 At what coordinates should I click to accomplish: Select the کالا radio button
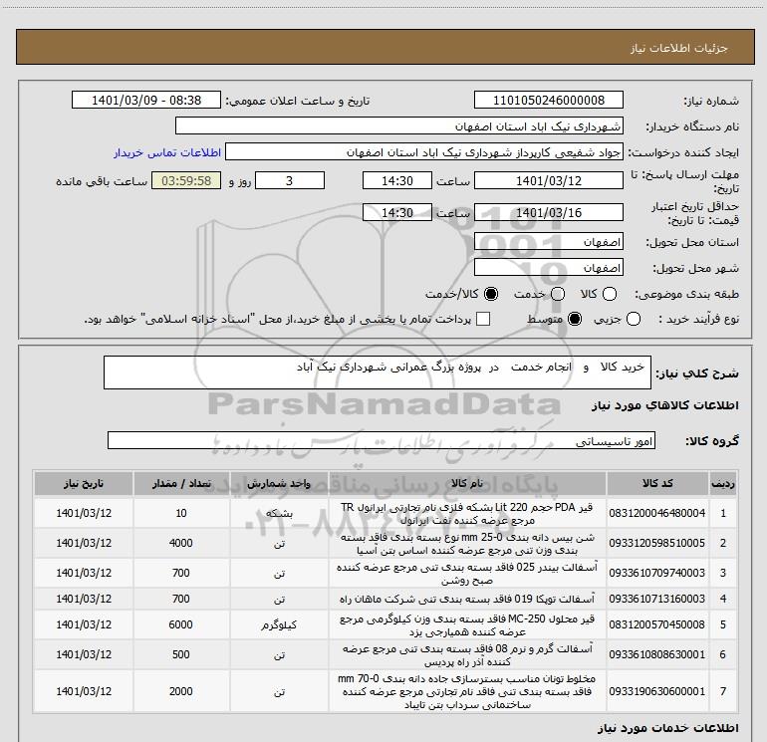point(610,294)
